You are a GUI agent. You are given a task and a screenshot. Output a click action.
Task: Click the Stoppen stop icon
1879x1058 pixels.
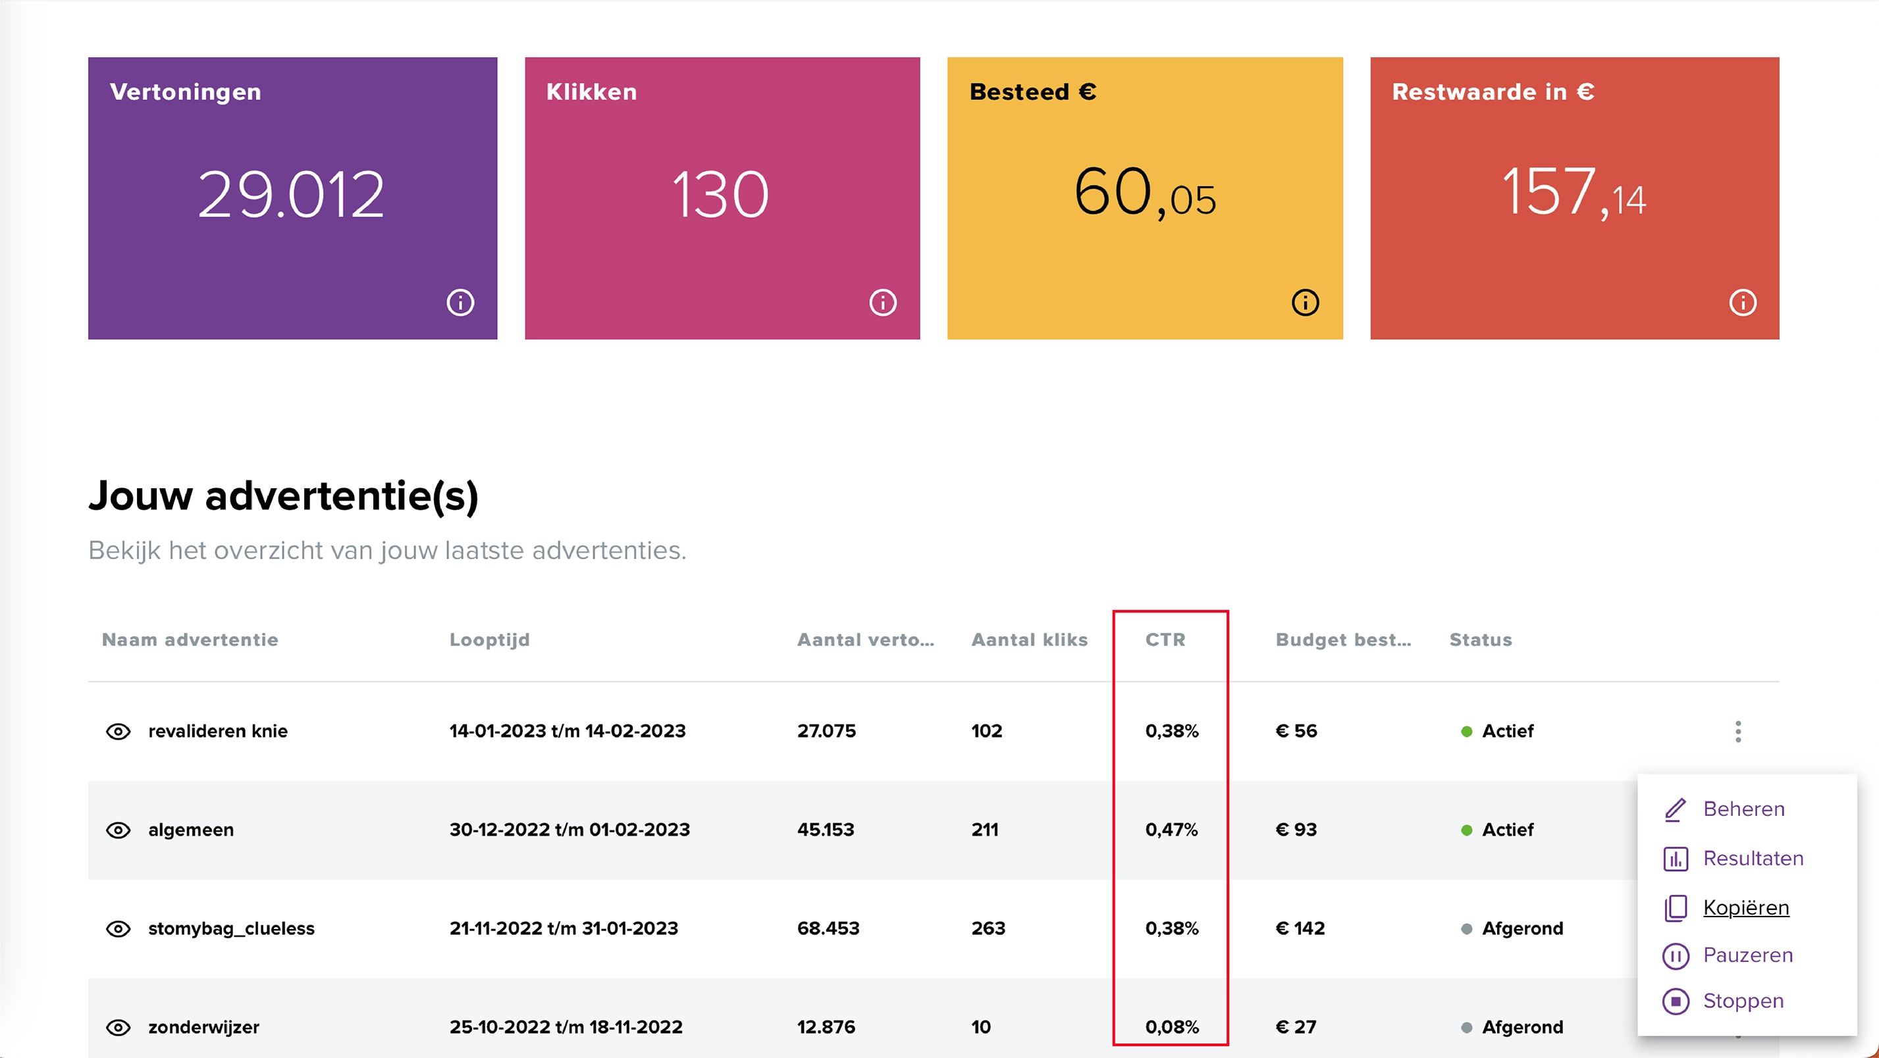click(x=1676, y=1000)
